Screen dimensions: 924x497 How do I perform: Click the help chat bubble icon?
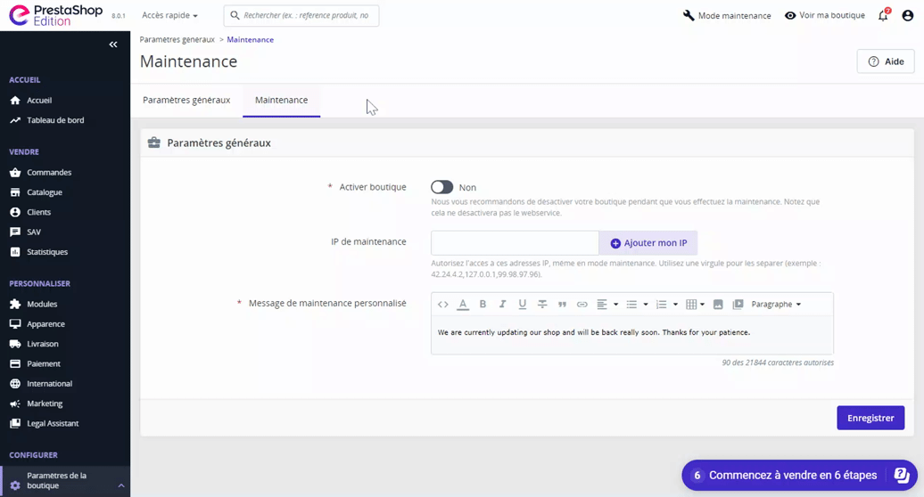pyautogui.click(x=902, y=475)
